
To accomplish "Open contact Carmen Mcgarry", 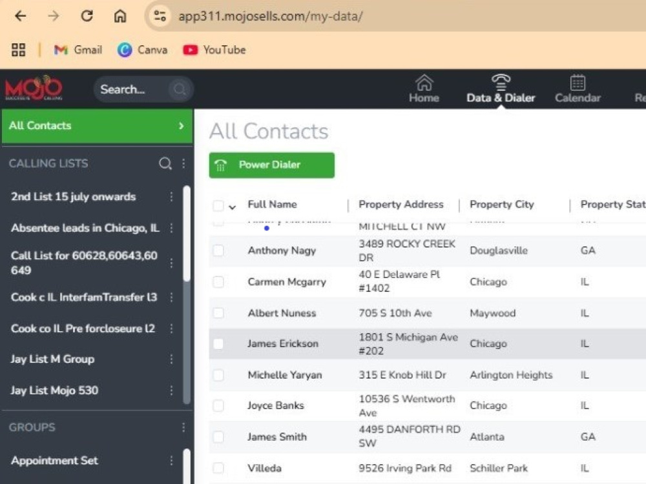I will (287, 282).
